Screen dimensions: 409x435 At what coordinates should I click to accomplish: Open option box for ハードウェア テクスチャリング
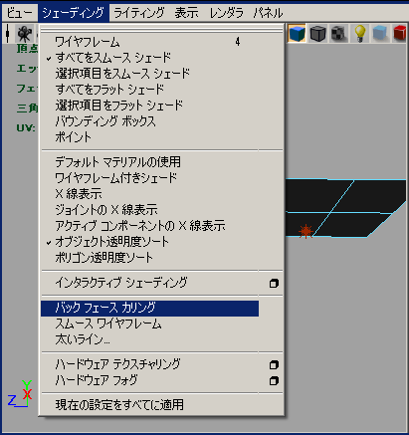pyautogui.click(x=274, y=364)
